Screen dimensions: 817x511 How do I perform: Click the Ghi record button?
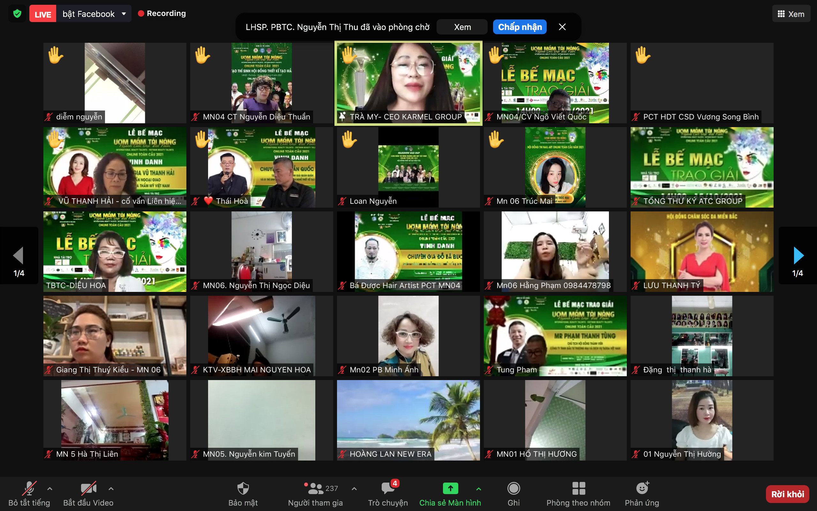pos(513,494)
